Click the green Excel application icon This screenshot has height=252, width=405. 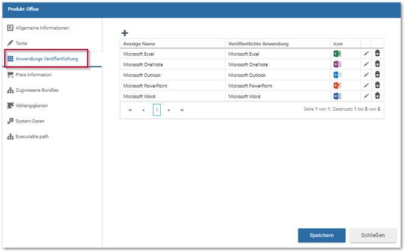pyautogui.click(x=337, y=54)
